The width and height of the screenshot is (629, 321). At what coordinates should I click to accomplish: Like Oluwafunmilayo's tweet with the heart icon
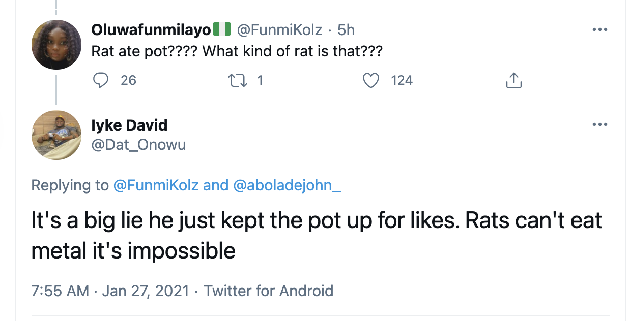(x=371, y=80)
